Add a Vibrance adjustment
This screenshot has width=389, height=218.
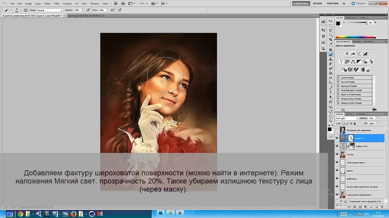click(x=341, y=61)
